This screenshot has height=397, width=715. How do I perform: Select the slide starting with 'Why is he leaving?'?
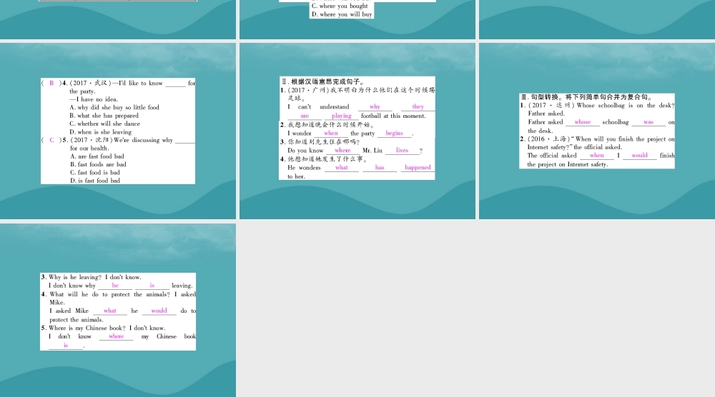118,310
